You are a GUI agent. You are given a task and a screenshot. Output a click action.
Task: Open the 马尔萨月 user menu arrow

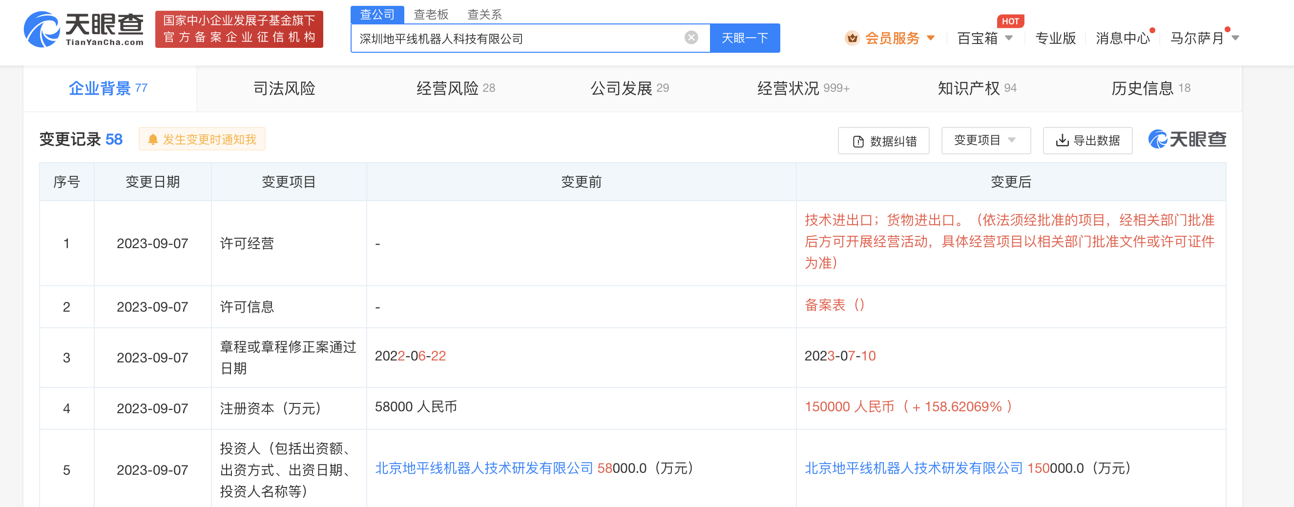click(x=1235, y=38)
